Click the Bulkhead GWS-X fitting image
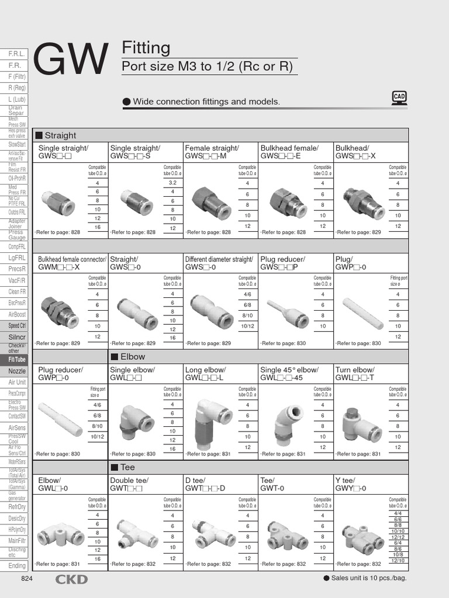The image size is (449, 598). click(363, 204)
